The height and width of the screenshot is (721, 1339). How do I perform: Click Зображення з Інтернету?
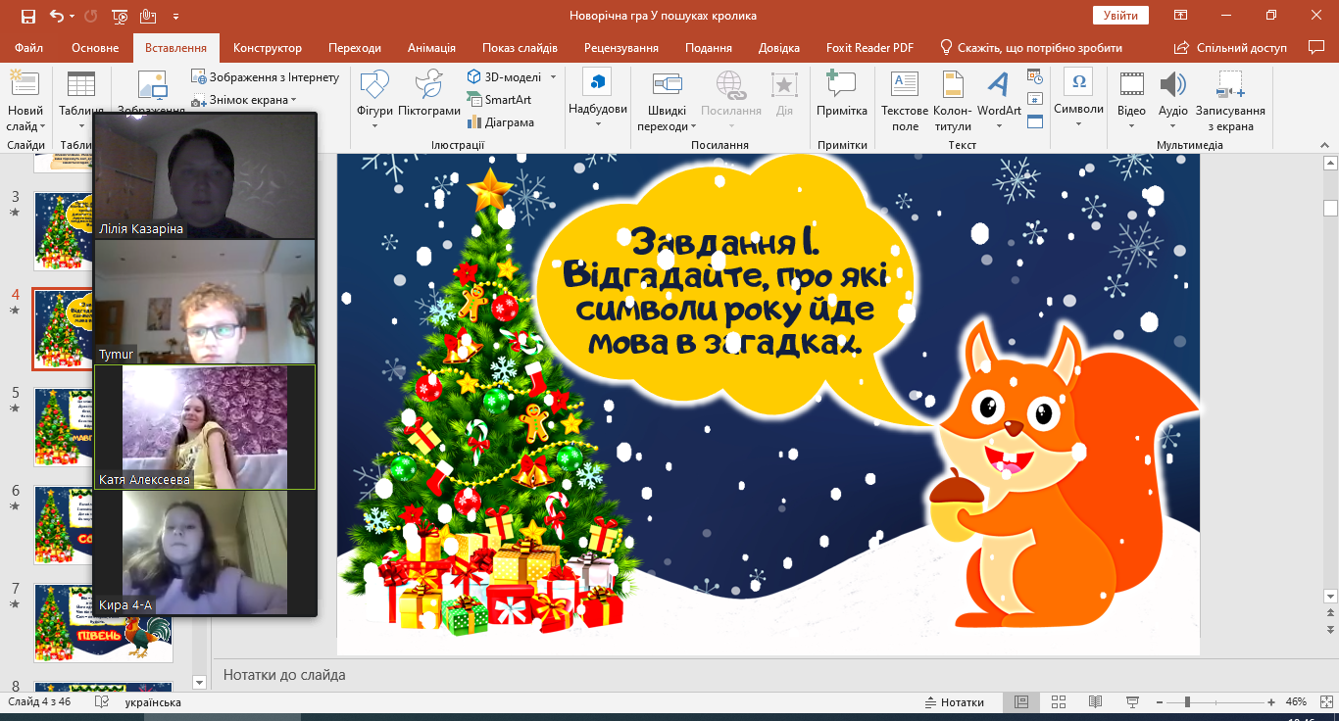pos(266,77)
